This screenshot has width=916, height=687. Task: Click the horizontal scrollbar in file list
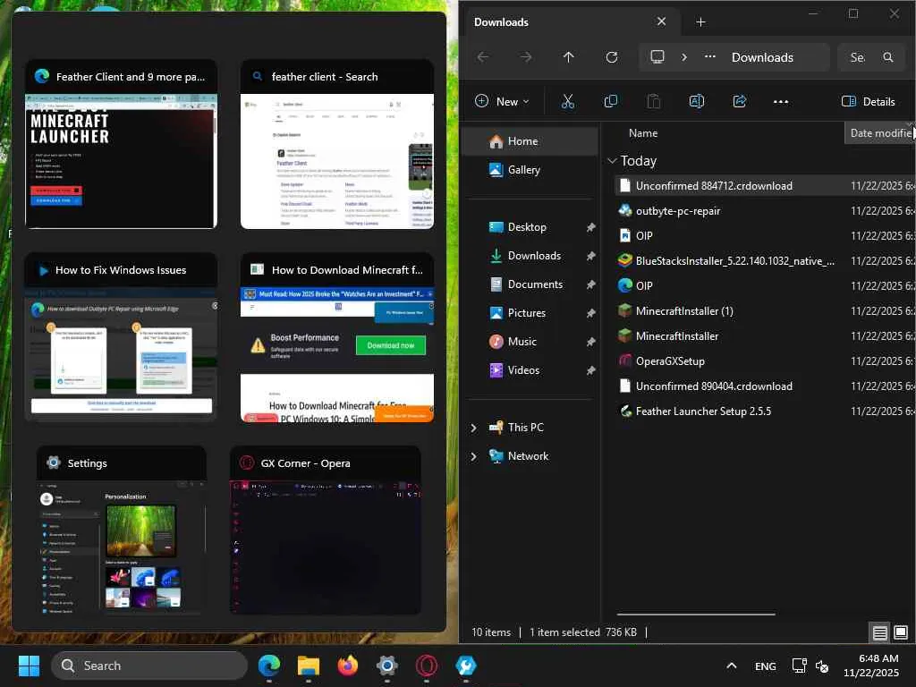click(x=696, y=614)
